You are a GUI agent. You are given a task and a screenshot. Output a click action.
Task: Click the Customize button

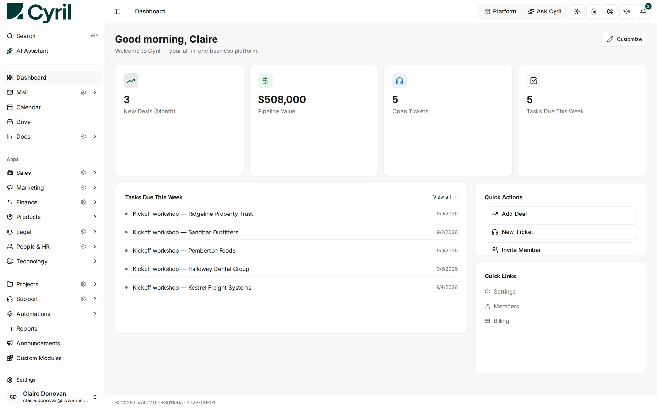(x=624, y=39)
